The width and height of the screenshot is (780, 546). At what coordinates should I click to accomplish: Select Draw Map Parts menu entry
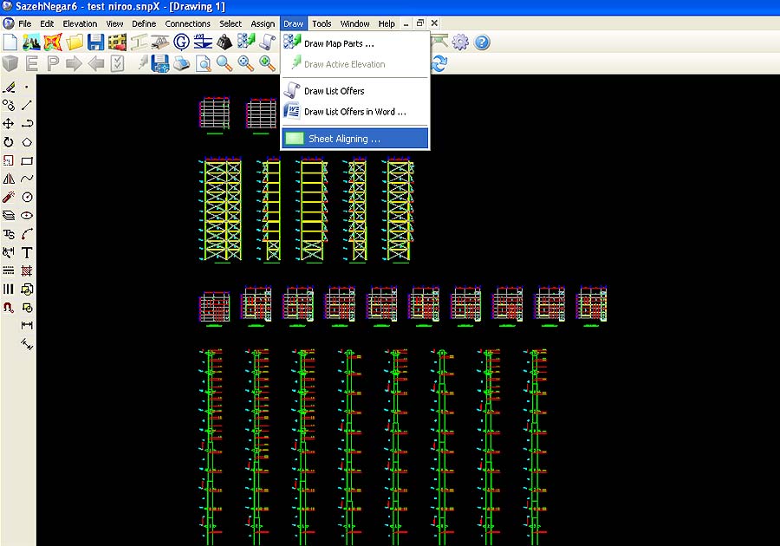coord(339,43)
